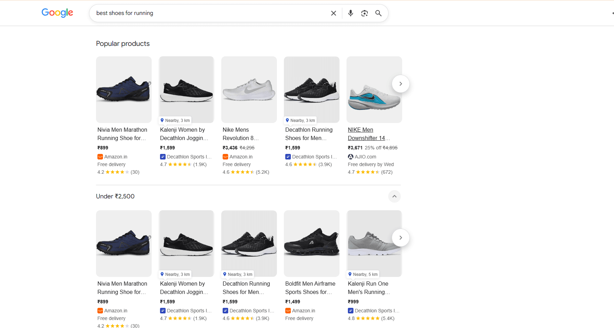Click the next arrow in Under ₹2,500 carousel
The height and width of the screenshot is (328, 614).
400,238
